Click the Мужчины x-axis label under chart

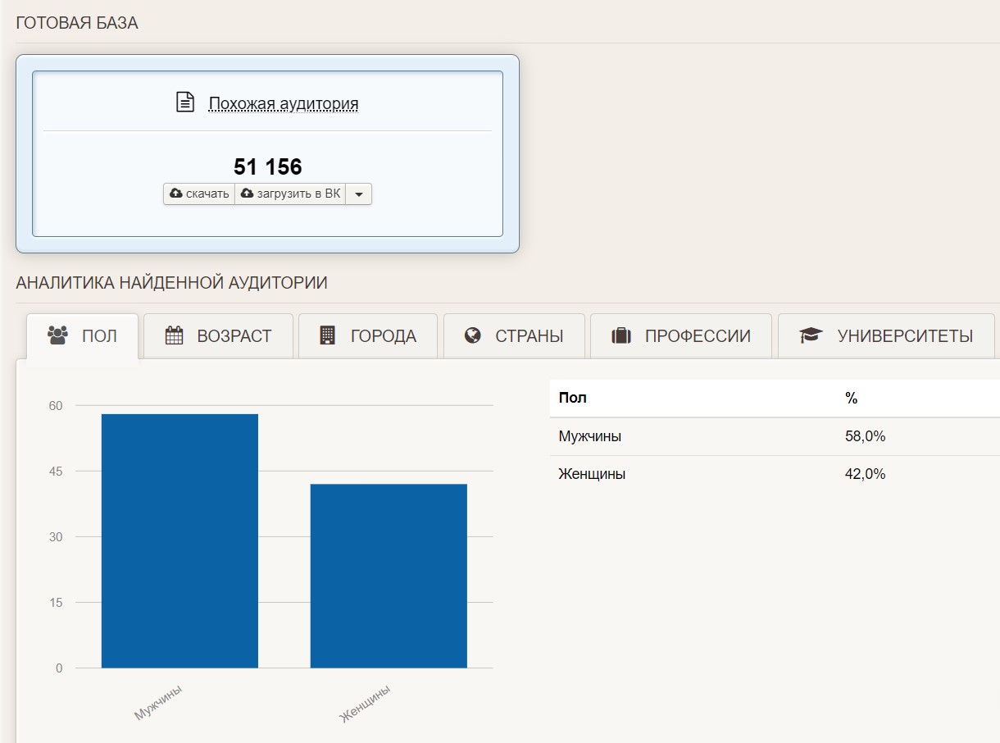coord(159,702)
